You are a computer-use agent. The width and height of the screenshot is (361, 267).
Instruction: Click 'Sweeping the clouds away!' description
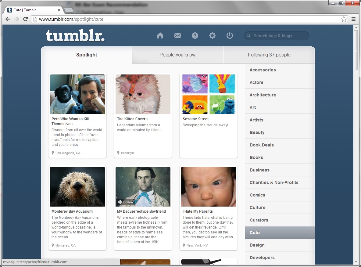206,125
